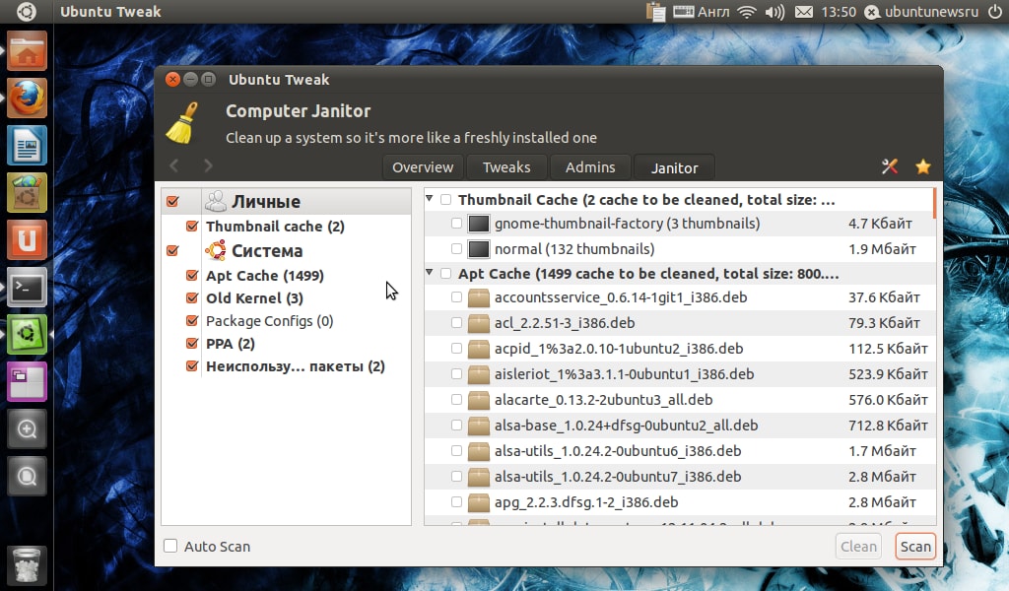Check acl_2.2.51-3_i386.deb checkbox
The height and width of the screenshot is (591, 1009).
[457, 323]
